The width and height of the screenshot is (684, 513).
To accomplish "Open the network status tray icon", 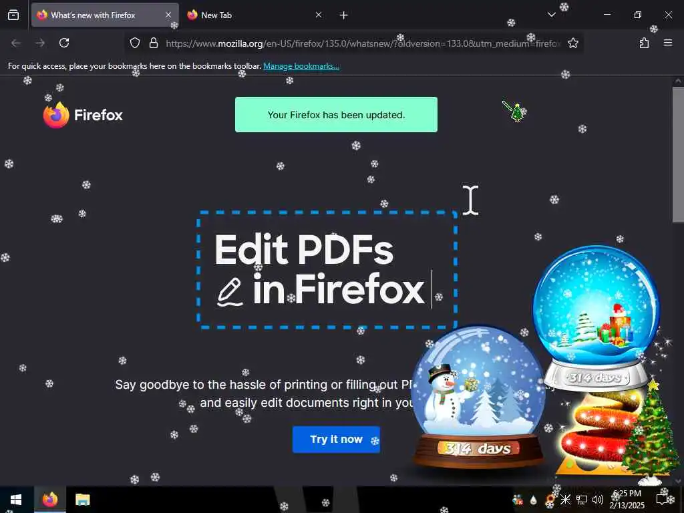I will click(582, 500).
